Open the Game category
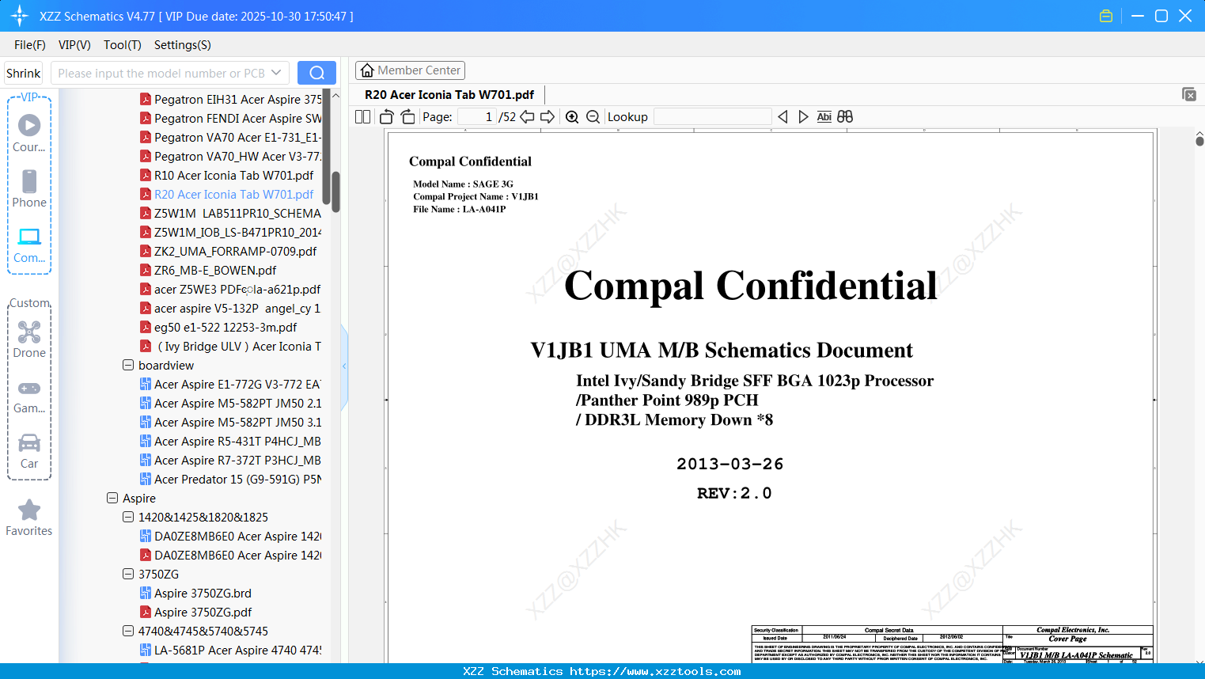1205x679 pixels. tap(29, 396)
